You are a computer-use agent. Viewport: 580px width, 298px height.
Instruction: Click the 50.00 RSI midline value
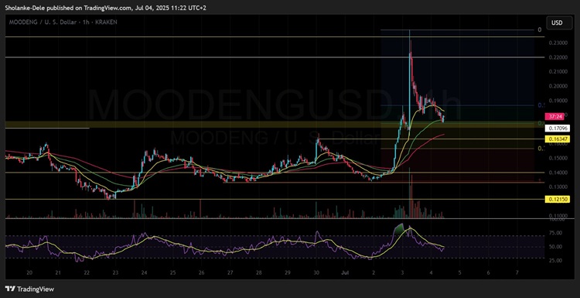554,247
